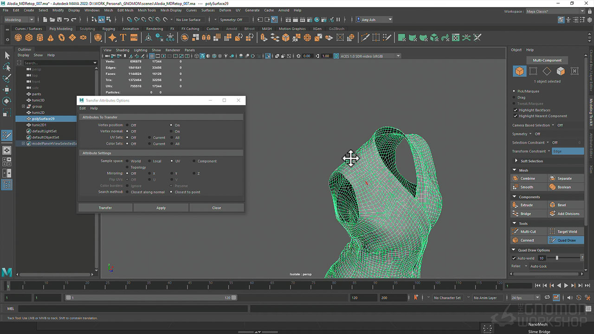594x334 pixels.
Task: Switch to the Sculpting shelf tab
Action: (87, 28)
